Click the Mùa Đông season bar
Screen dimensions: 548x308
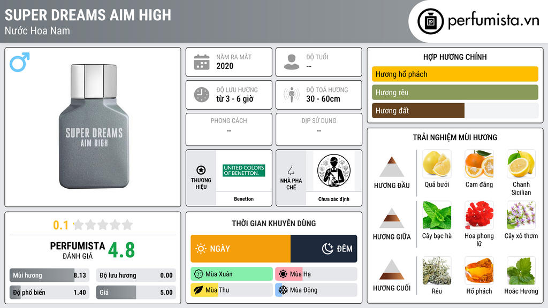(x=316, y=290)
